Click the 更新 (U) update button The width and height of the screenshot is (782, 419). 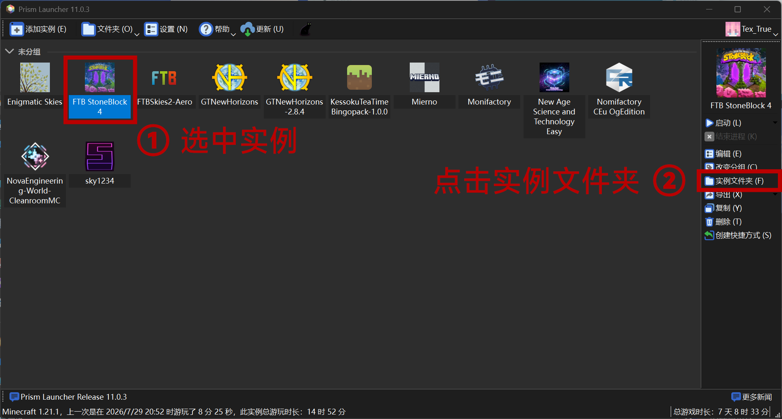tap(262, 29)
